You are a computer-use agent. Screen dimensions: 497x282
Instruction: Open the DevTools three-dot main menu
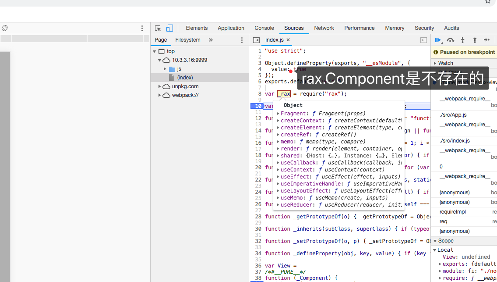[141, 28]
